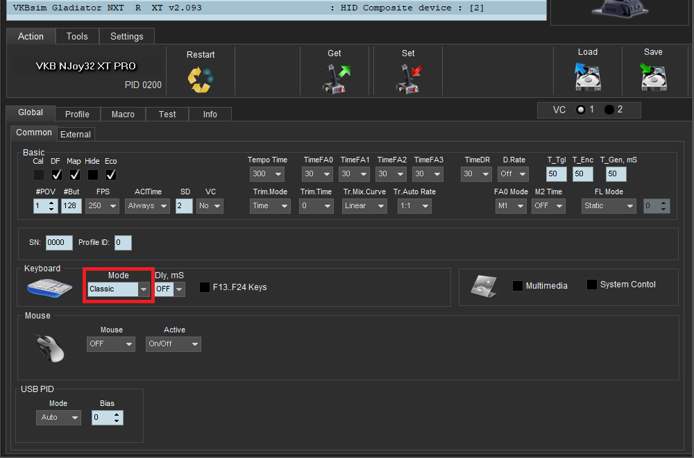The width and height of the screenshot is (694, 458).
Task: Open the Tr.Auto Rate dropdown
Action: (414, 206)
